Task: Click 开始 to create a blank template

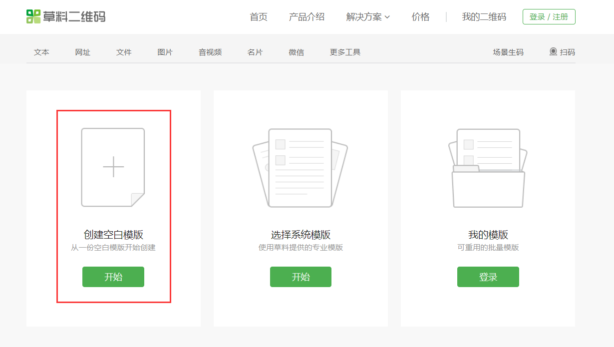Action: point(113,277)
